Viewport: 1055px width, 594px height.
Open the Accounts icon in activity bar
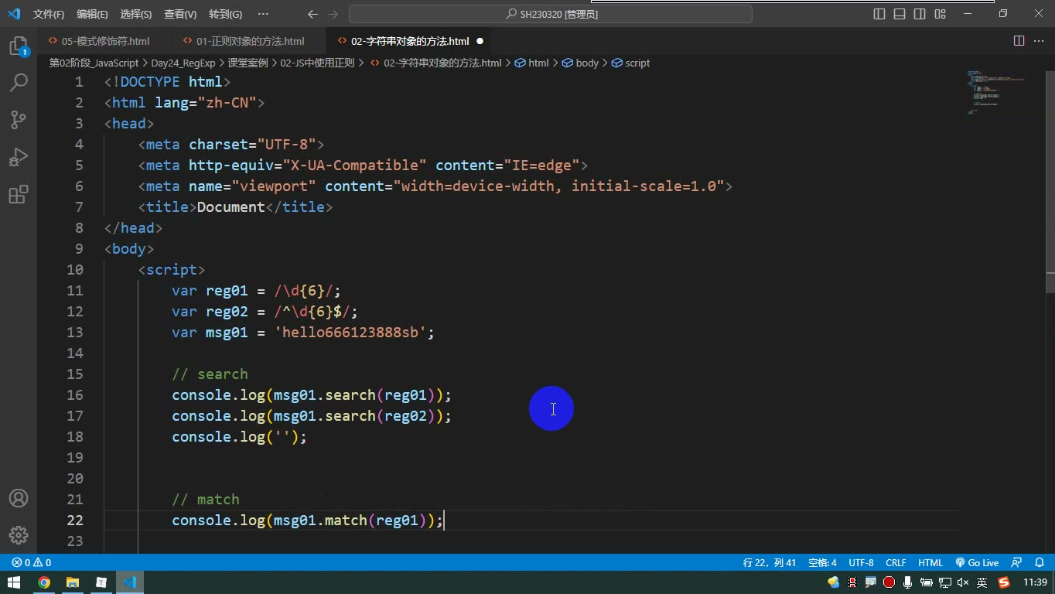(x=19, y=498)
